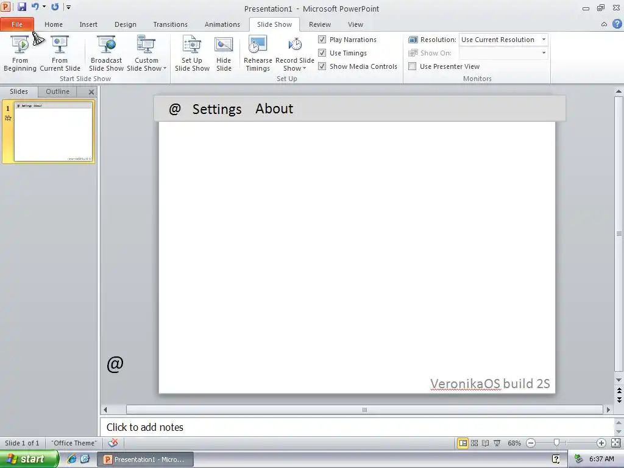Switch to Reading View icon
This screenshot has width=624, height=468.
(486, 443)
